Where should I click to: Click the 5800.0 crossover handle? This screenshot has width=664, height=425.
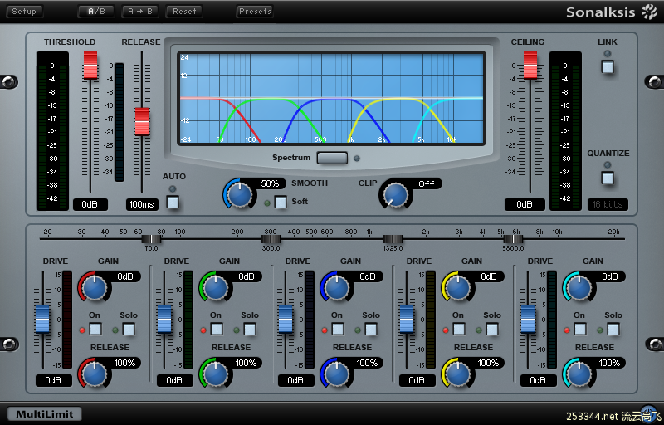[513, 239]
